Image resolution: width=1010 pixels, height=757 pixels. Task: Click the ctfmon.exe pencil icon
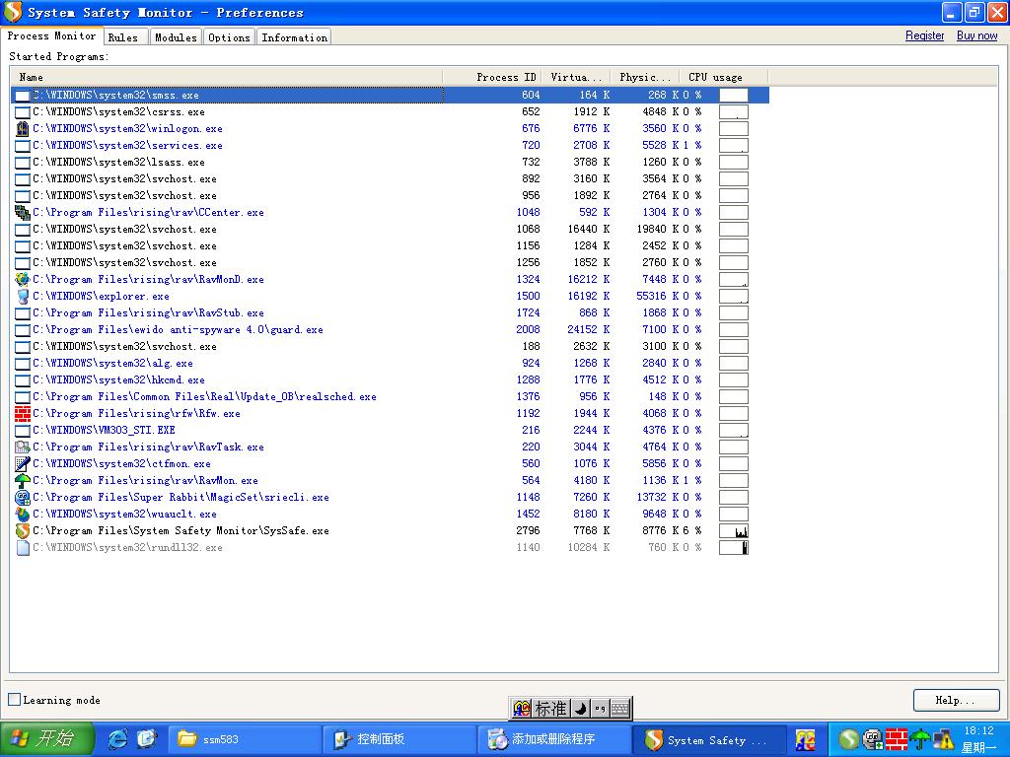pos(23,463)
